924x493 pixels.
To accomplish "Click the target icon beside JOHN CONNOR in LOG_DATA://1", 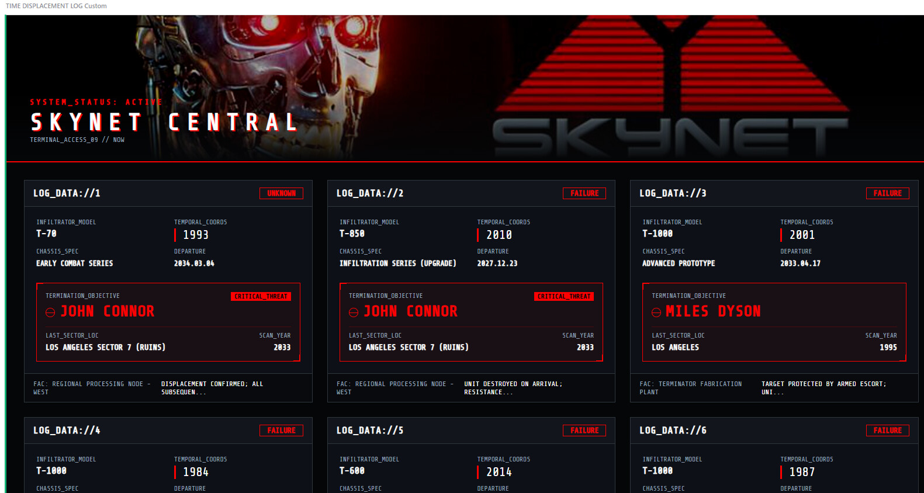I will tap(50, 313).
